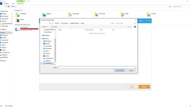Viewport: 191px width, 107px height.
Task: Open the dialog address history dropdown
Action: pyautogui.click(x=111, y=23)
